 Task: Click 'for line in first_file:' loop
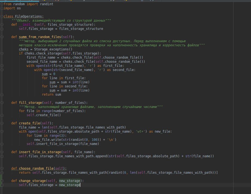[x=64, y=78]
